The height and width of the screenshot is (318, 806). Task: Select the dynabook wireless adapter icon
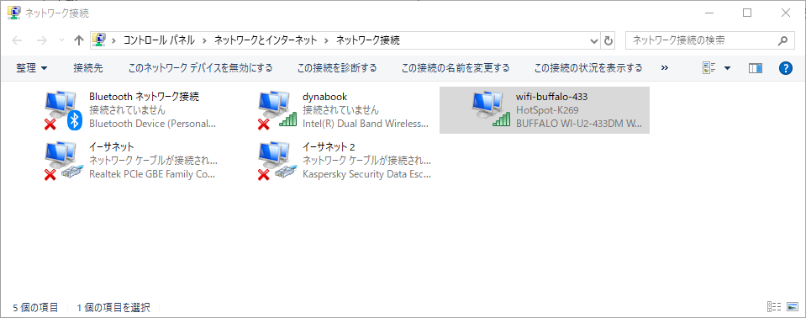pos(277,109)
